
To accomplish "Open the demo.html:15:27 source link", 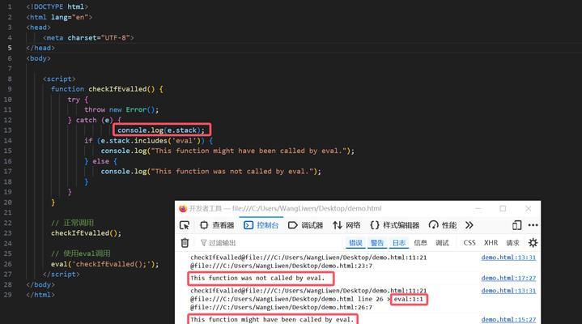I will 508,319.
